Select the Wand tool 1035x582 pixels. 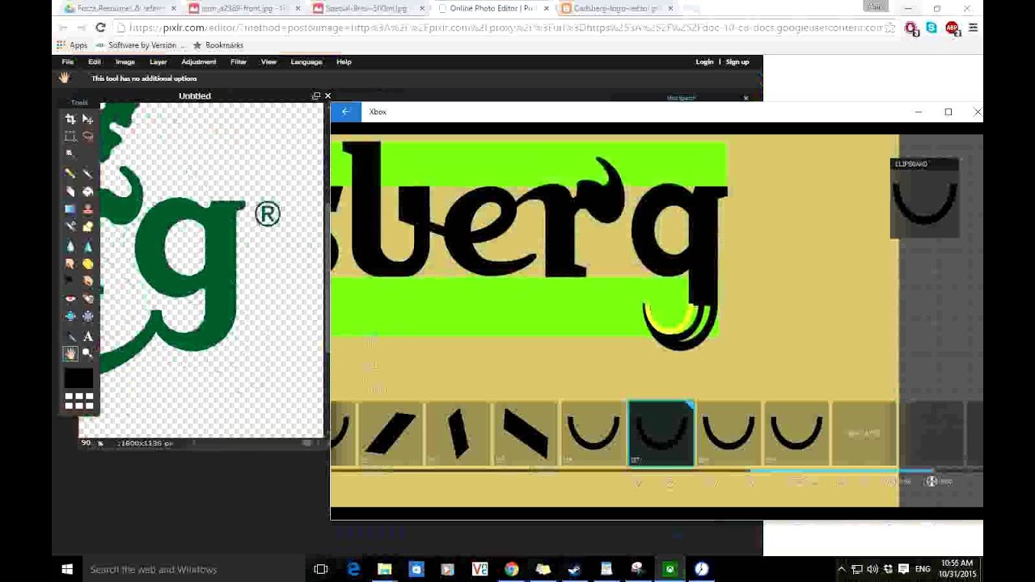pyautogui.click(x=70, y=154)
